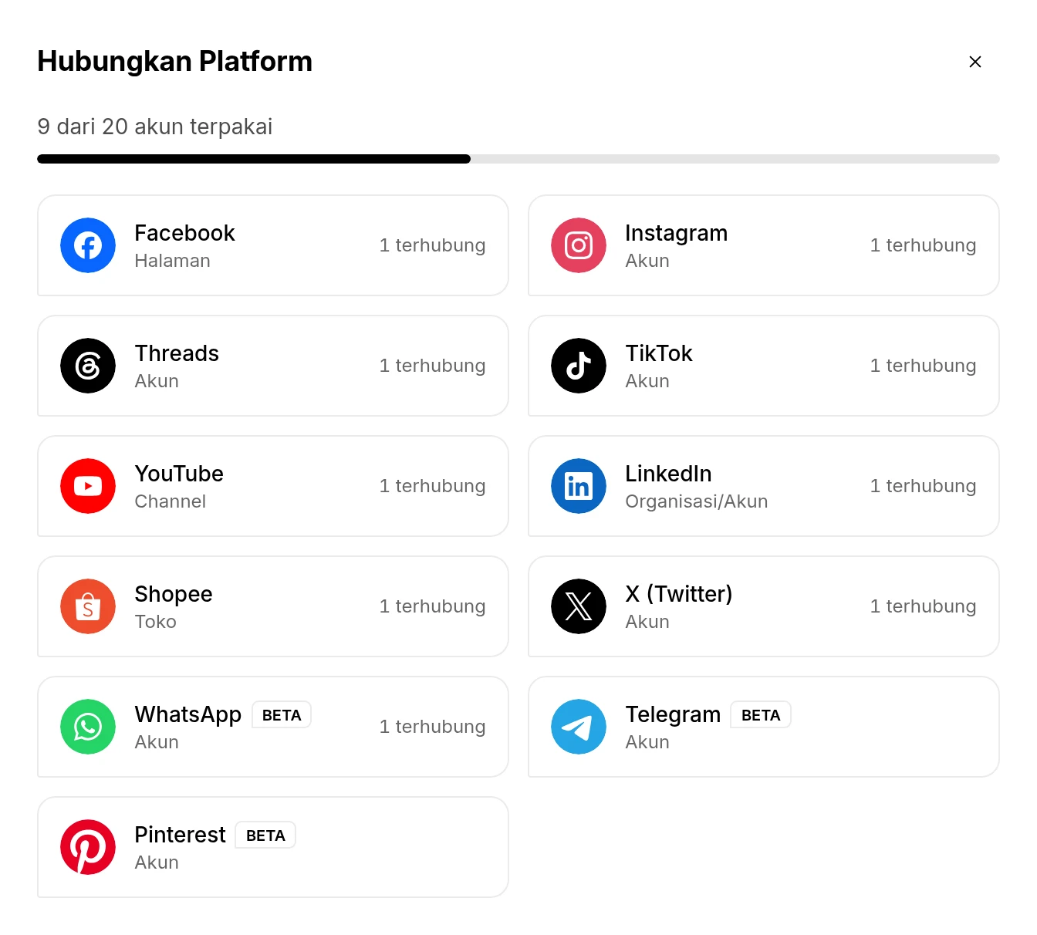1037x935 pixels.
Task: Select the YouTube logo icon
Action: tap(88, 486)
